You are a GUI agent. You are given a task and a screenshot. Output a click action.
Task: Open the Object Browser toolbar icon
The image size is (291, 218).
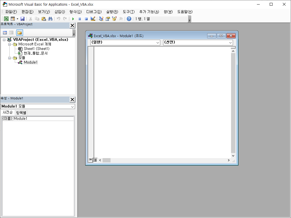click(x=114, y=19)
